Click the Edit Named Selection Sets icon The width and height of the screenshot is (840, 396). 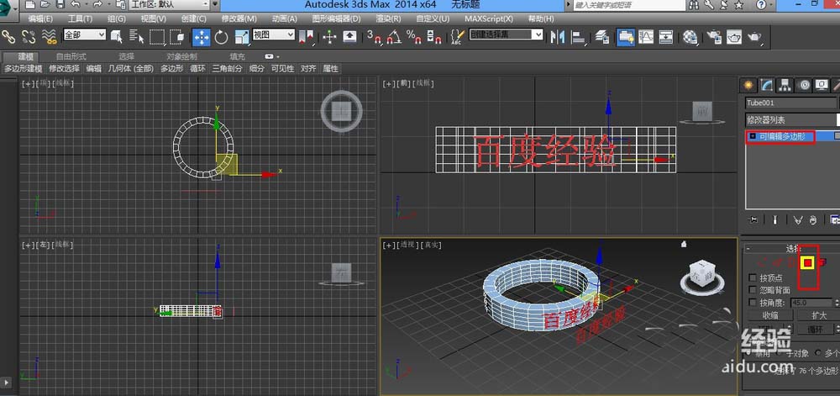(457, 36)
